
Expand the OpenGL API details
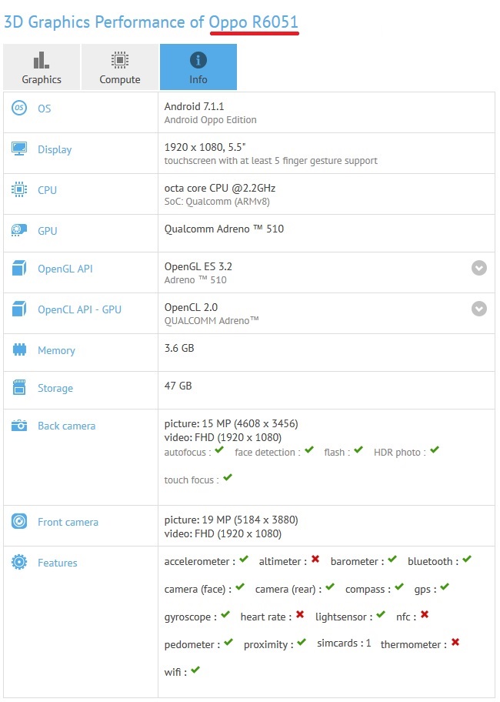click(x=478, y=268)
